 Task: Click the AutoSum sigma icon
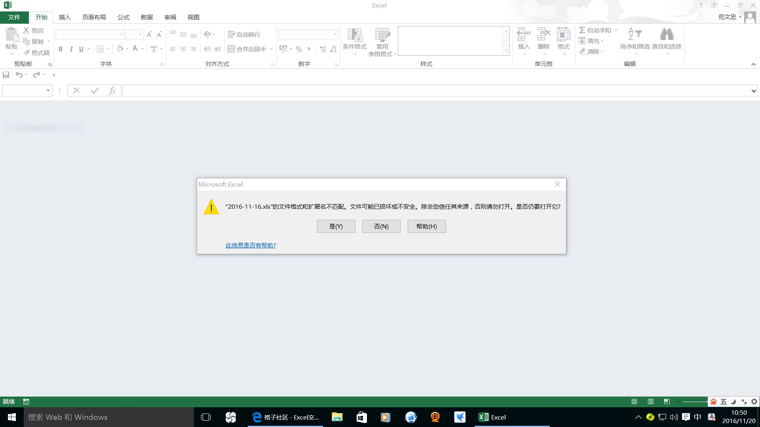click(582, 30)
